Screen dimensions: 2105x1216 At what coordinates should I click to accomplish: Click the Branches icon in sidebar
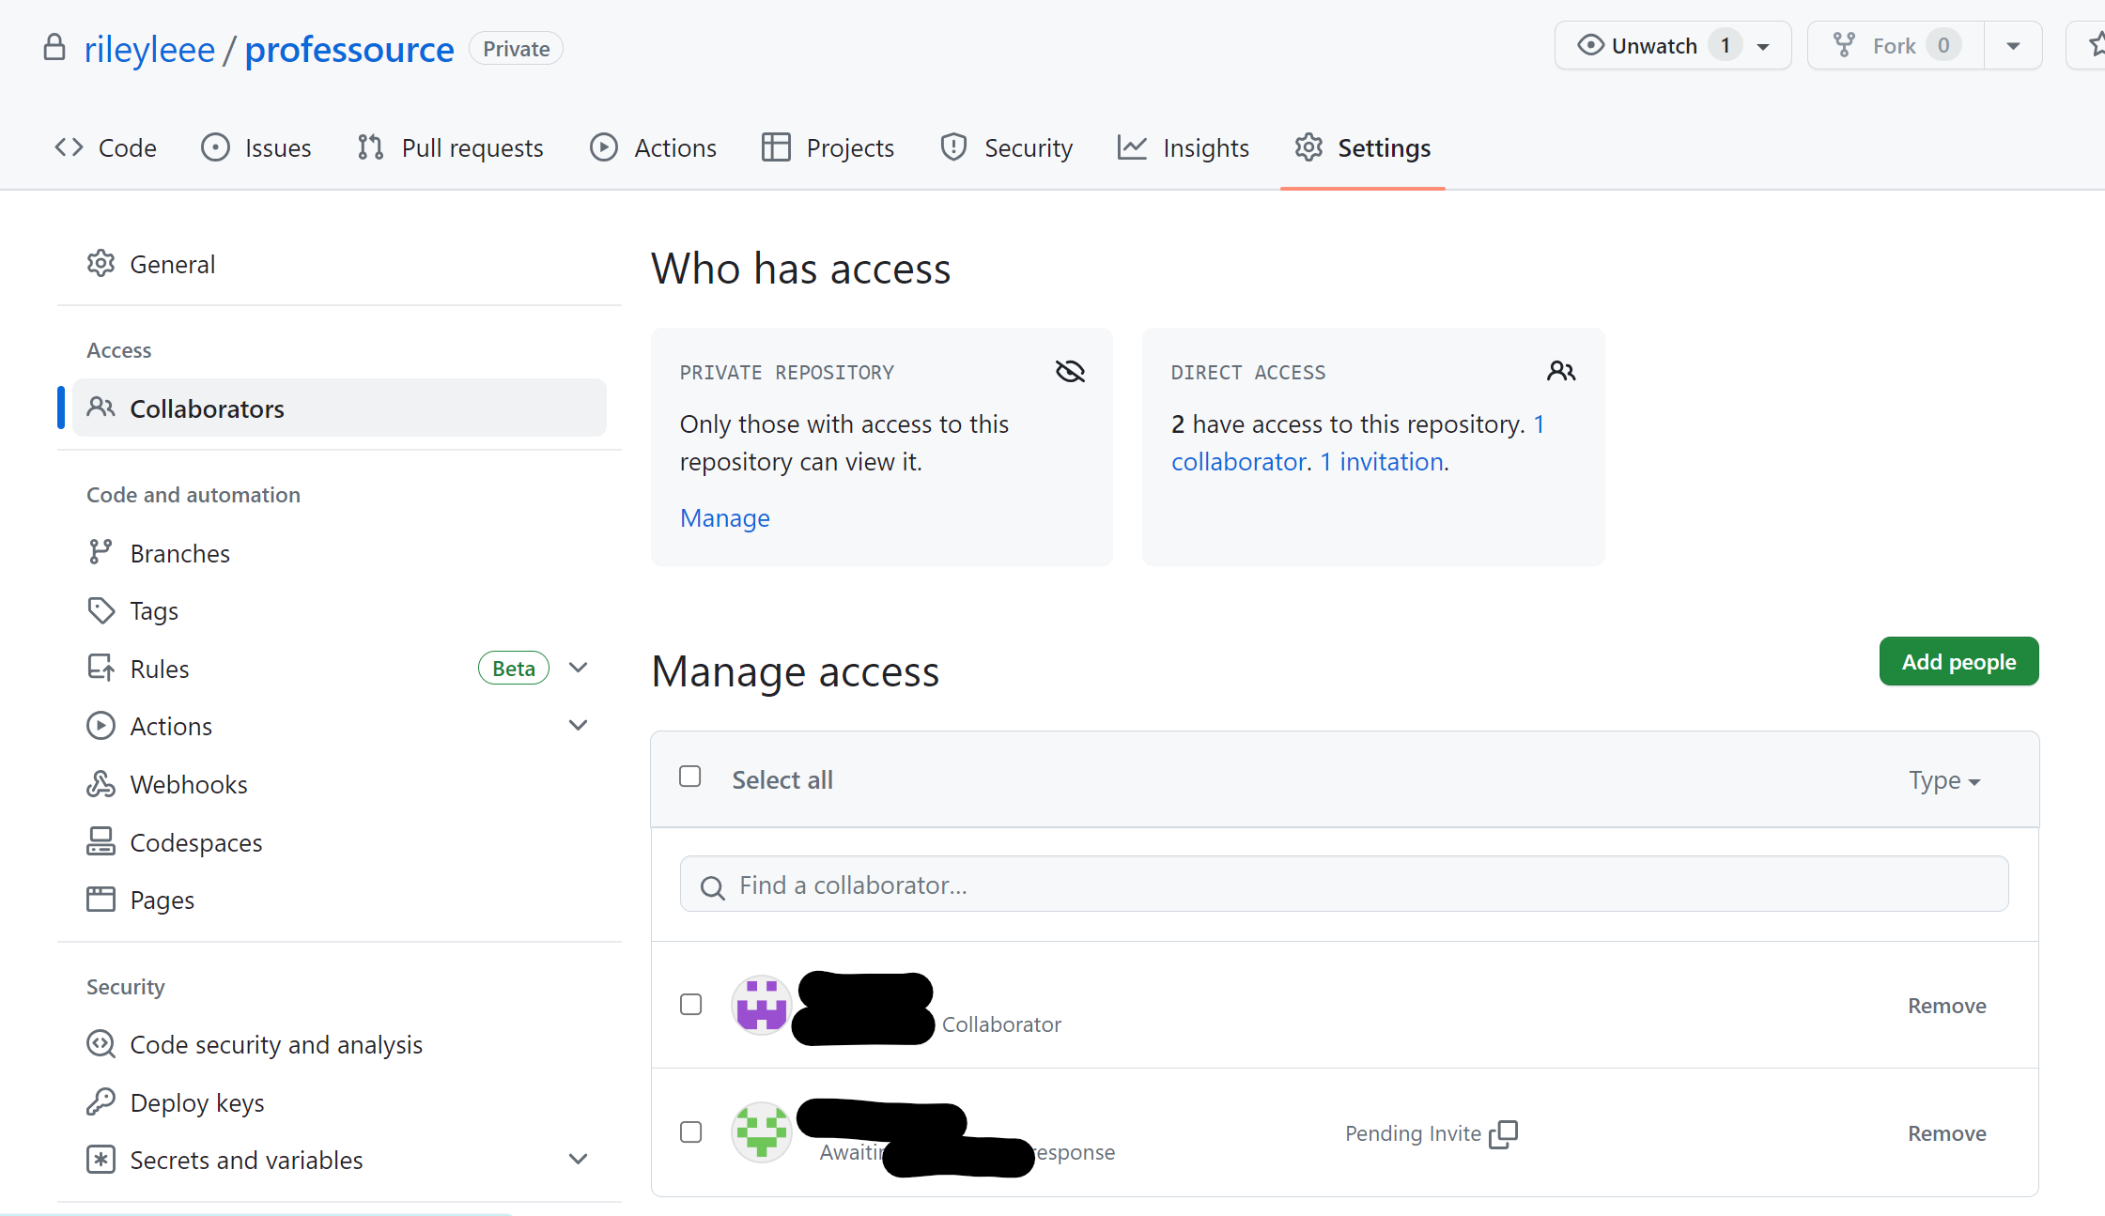101,552
